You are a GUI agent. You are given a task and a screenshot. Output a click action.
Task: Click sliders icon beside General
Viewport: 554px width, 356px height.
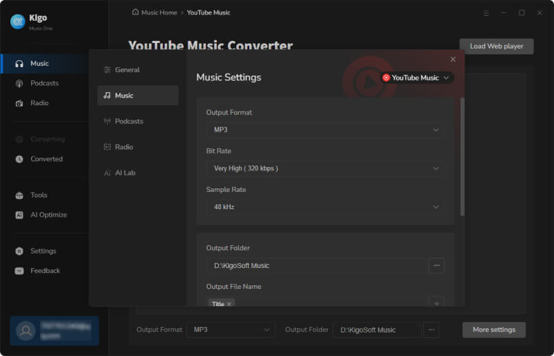107,70
